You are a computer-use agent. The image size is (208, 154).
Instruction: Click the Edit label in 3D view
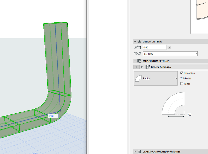pos(51,116)
